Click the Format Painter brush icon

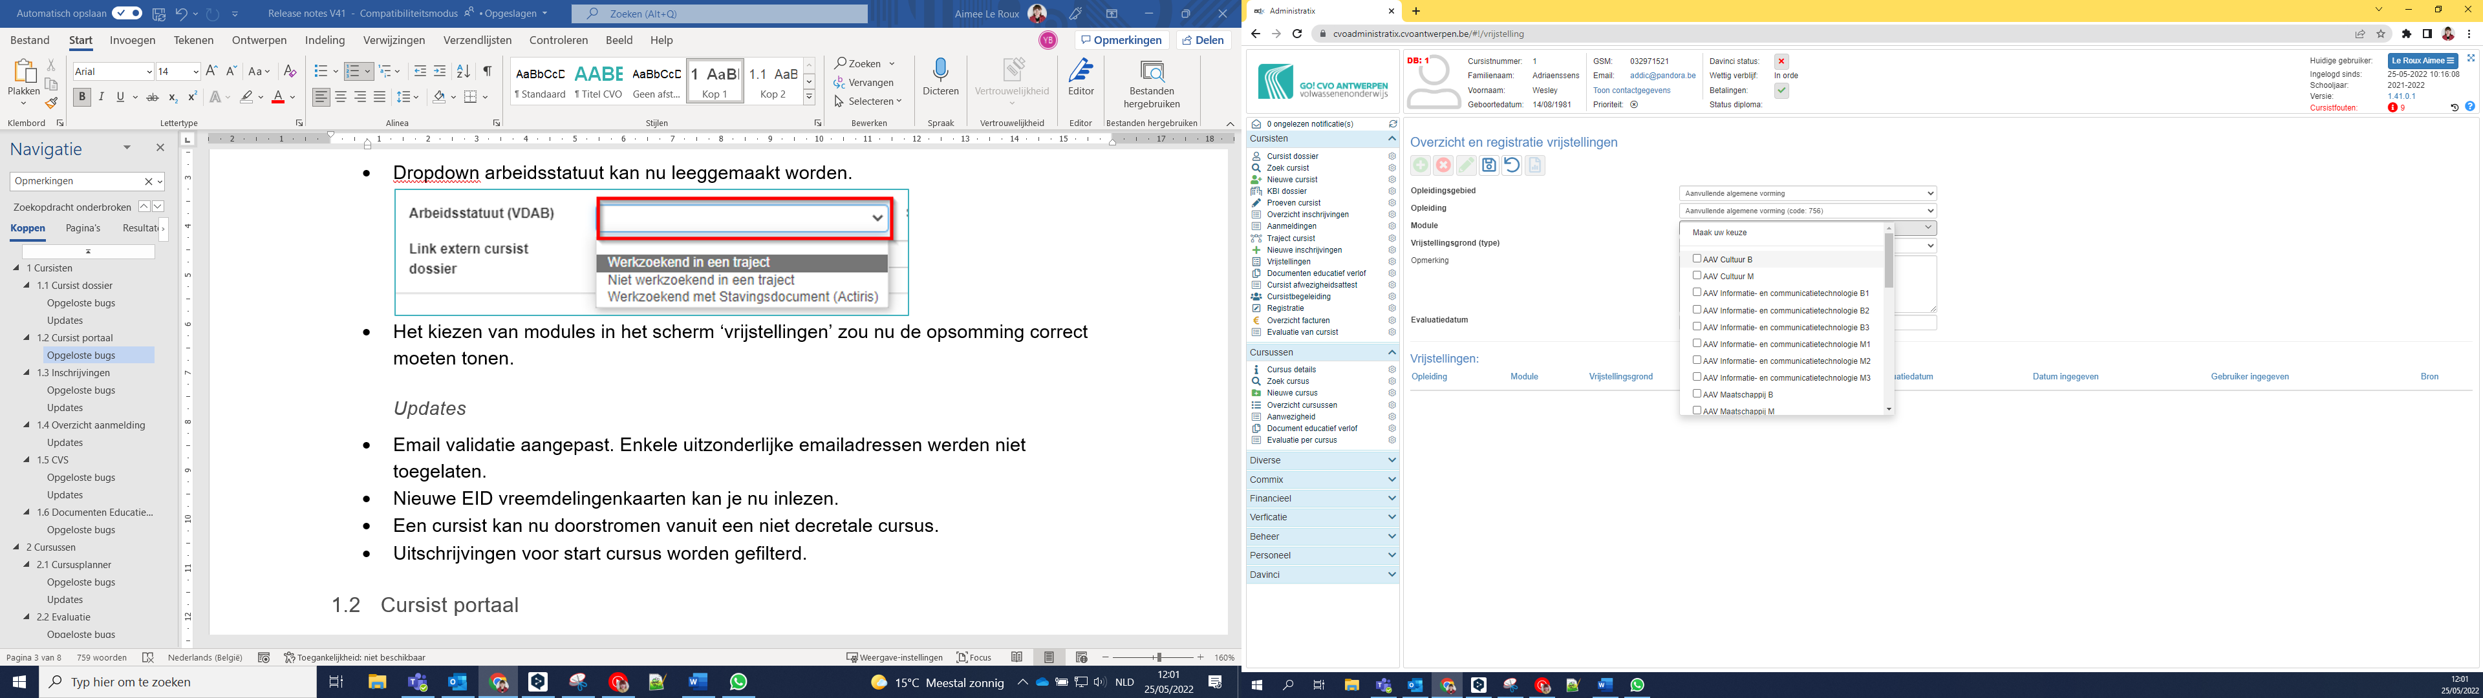pos(51,102)
